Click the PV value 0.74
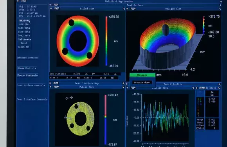This screenshot has width=227, height=147. coord(106,74)
